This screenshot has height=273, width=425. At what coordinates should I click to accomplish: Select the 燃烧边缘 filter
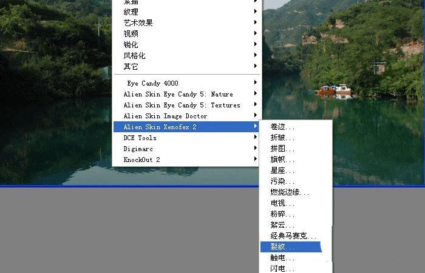click(296, 192)
